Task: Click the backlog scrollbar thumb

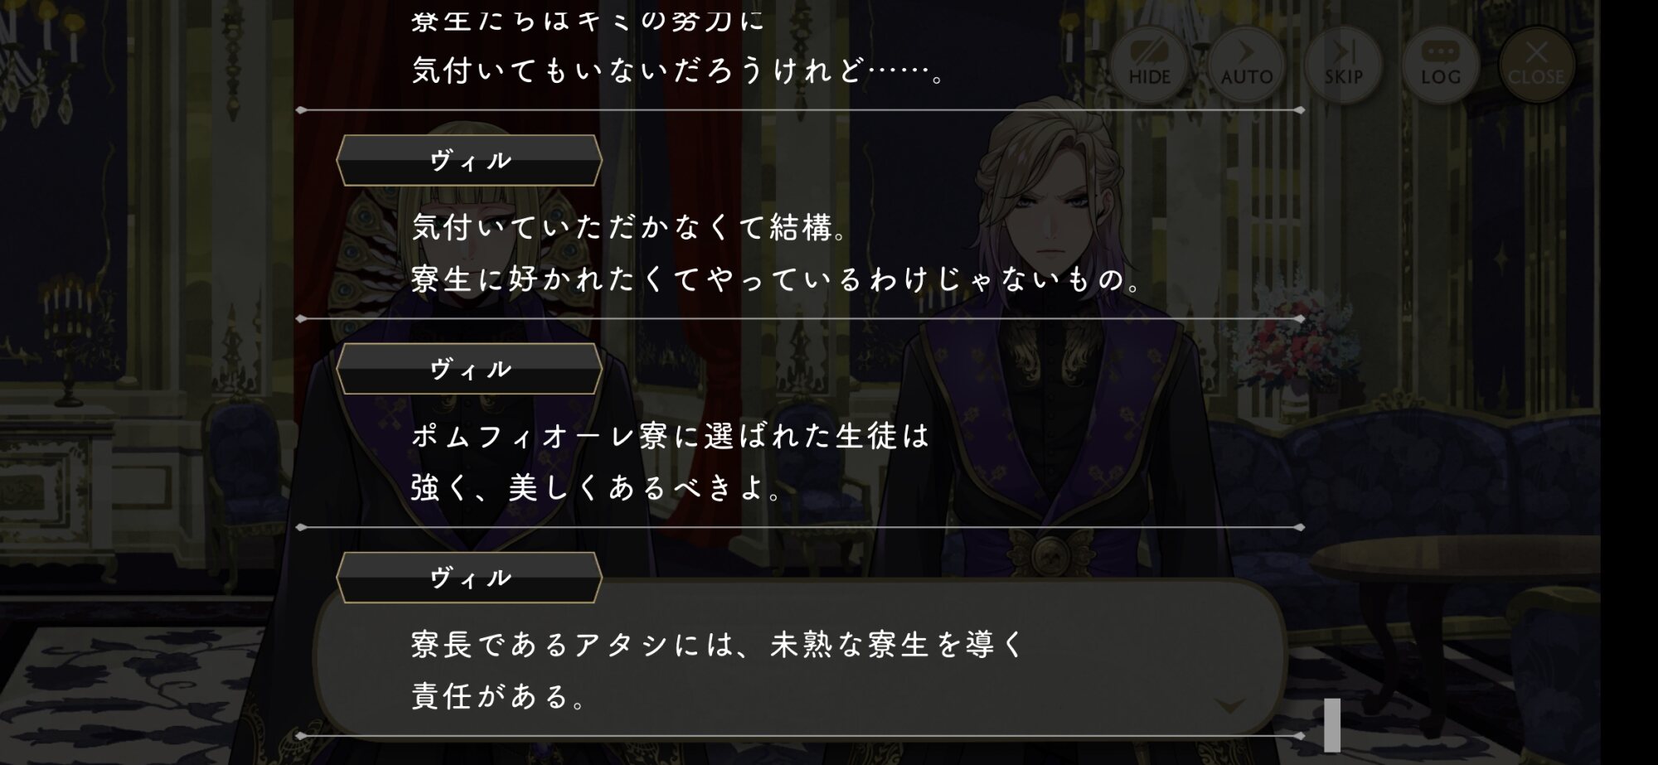Action: coord(1332,724)
